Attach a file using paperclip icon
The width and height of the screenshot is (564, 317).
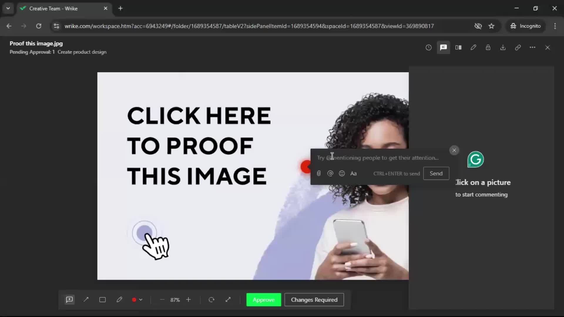319,173
